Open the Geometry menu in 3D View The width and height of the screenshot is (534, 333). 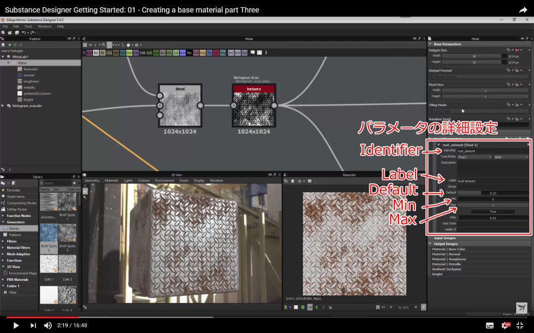point(92,181)
